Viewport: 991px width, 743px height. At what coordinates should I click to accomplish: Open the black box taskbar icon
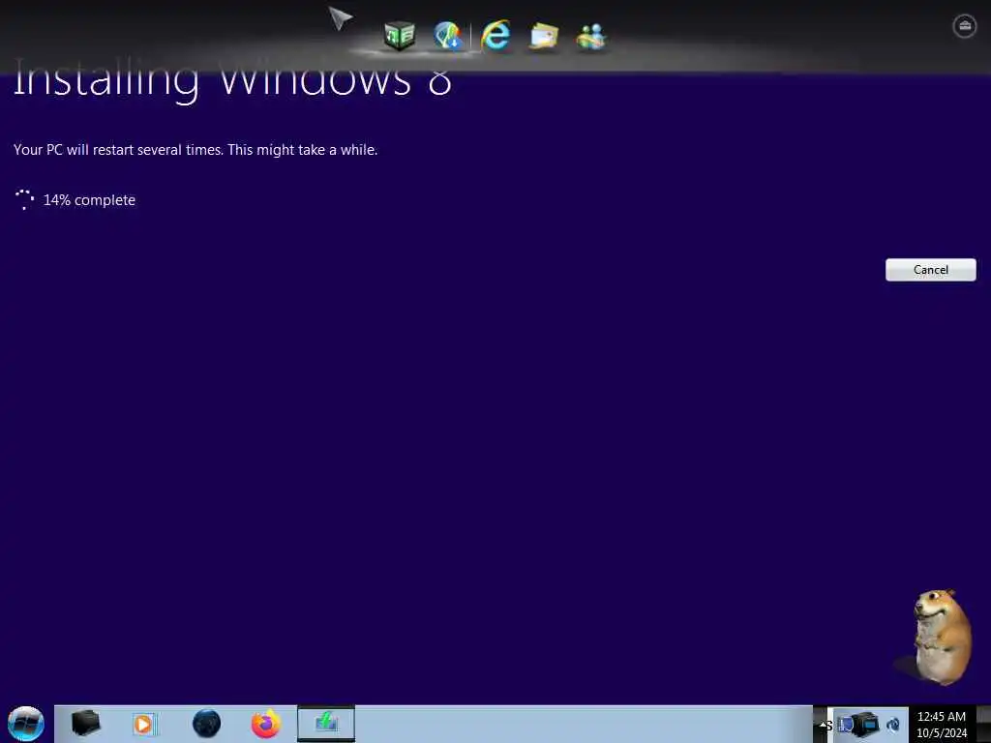click(85, 724)
